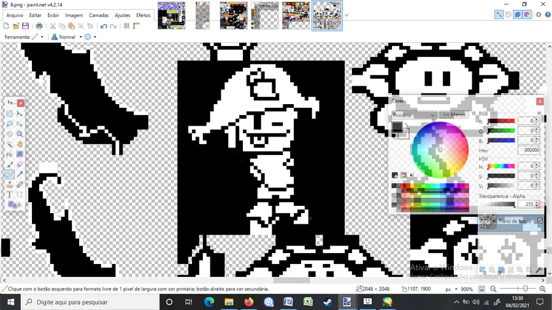This screenshot has height=310, width=552.
Task: Select the Lasso Select tool
Action: (x=9, y=124)
